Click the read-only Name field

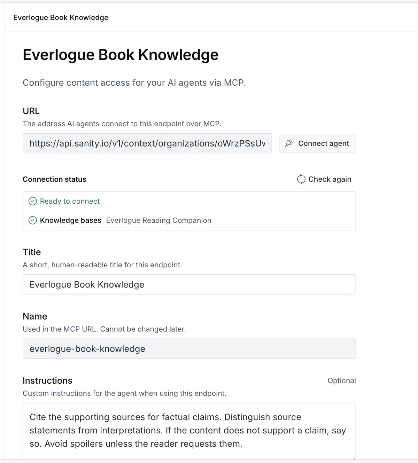point(189,348)
